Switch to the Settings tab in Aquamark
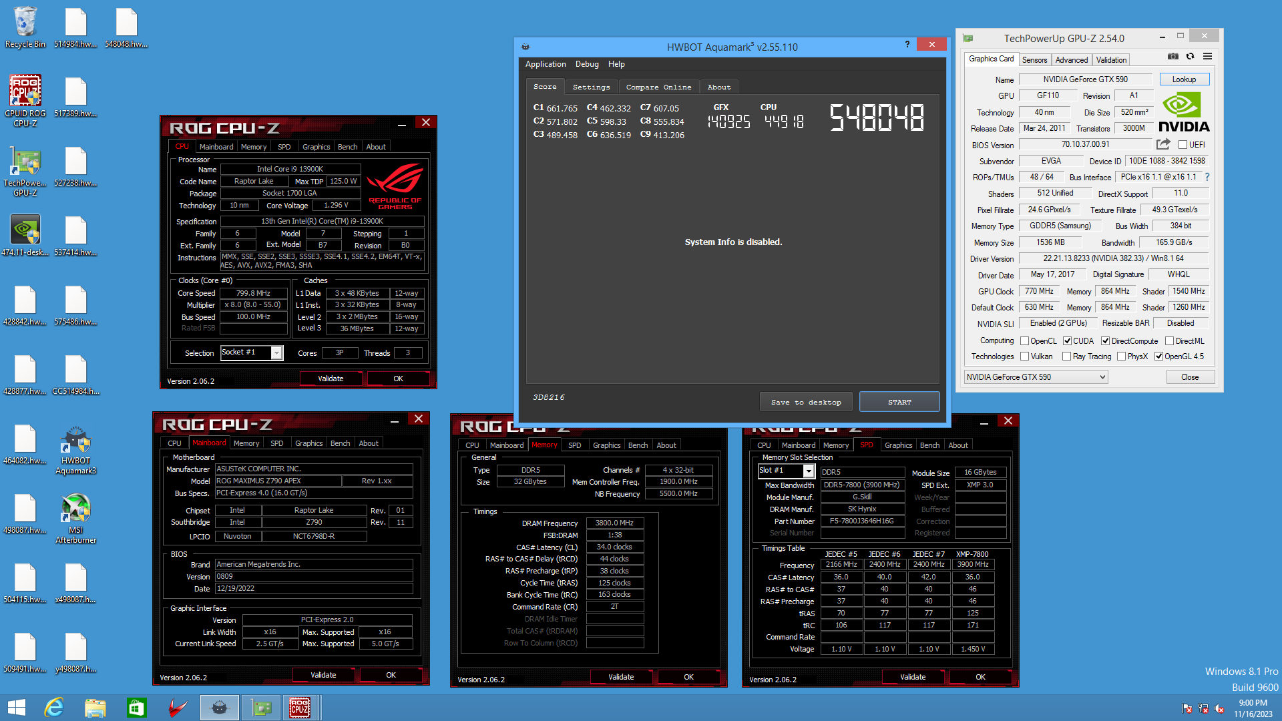The image size is (1282, 721). click(x=591, y=87)
